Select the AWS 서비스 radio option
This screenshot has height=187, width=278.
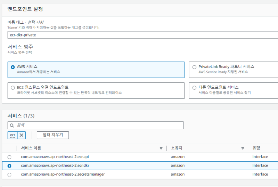[13, 67]
